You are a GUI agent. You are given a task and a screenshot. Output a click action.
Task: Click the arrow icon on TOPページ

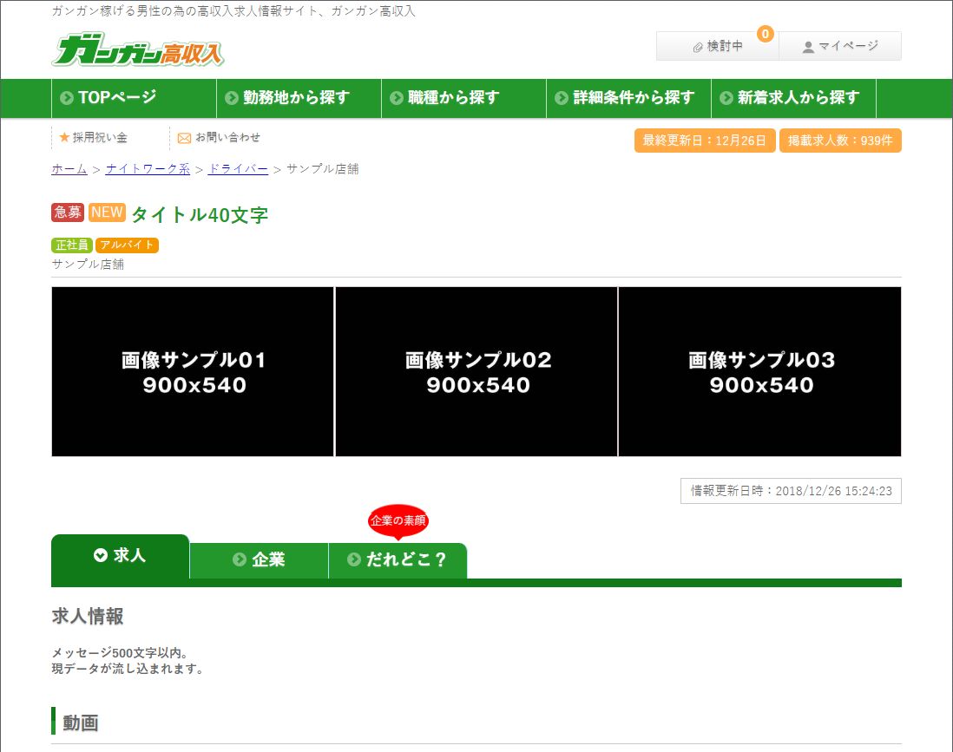(x=67, y=98)
